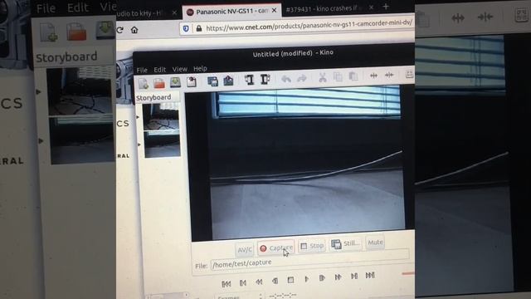The image size is (531, 299).
Task: Click the Save icon with green arrow in Kino
Action: click(175, 82)
